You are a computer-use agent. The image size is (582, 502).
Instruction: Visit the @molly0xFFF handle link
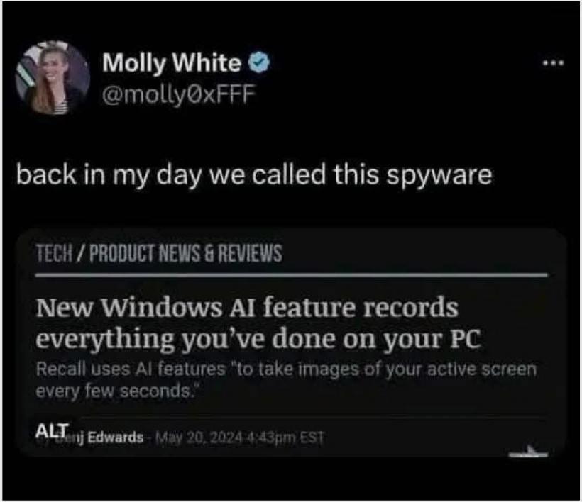tap(179, 94)
